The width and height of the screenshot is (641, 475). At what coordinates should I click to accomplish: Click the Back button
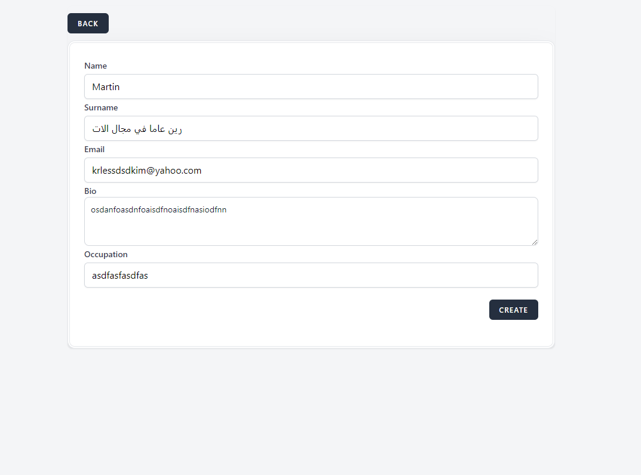pos(88,23)
